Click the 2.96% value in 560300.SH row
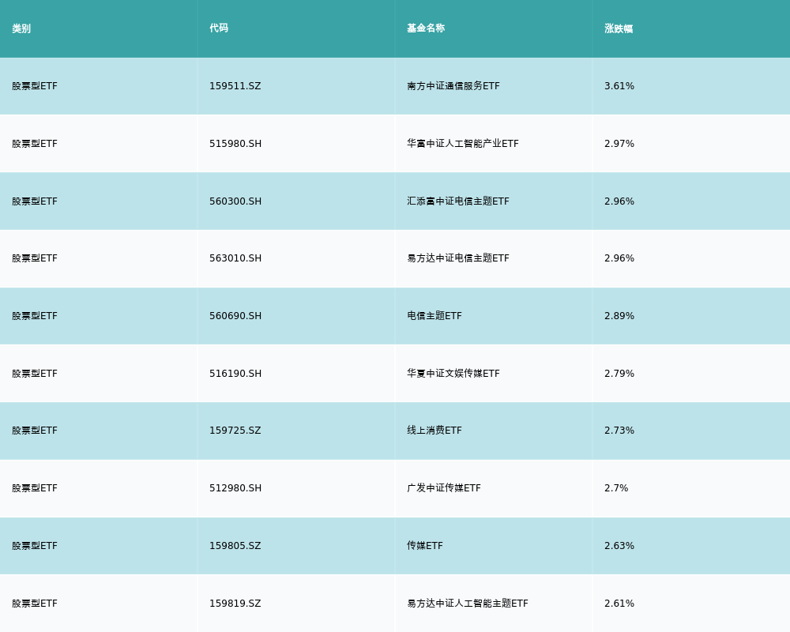 click(x=619, y=201)
